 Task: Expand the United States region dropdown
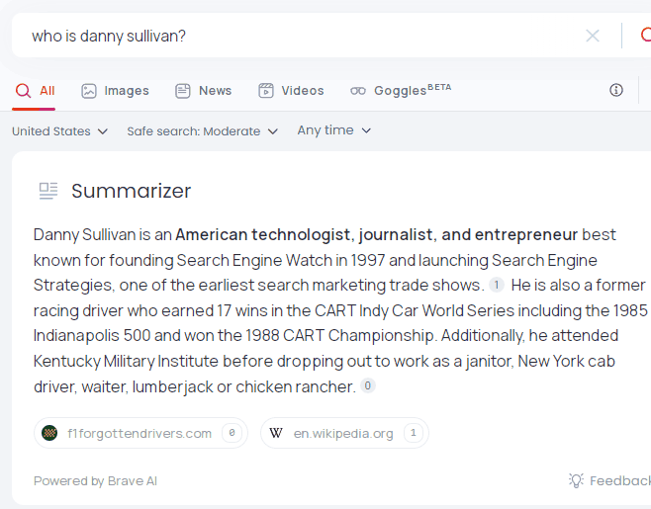(x=59, y=131)
